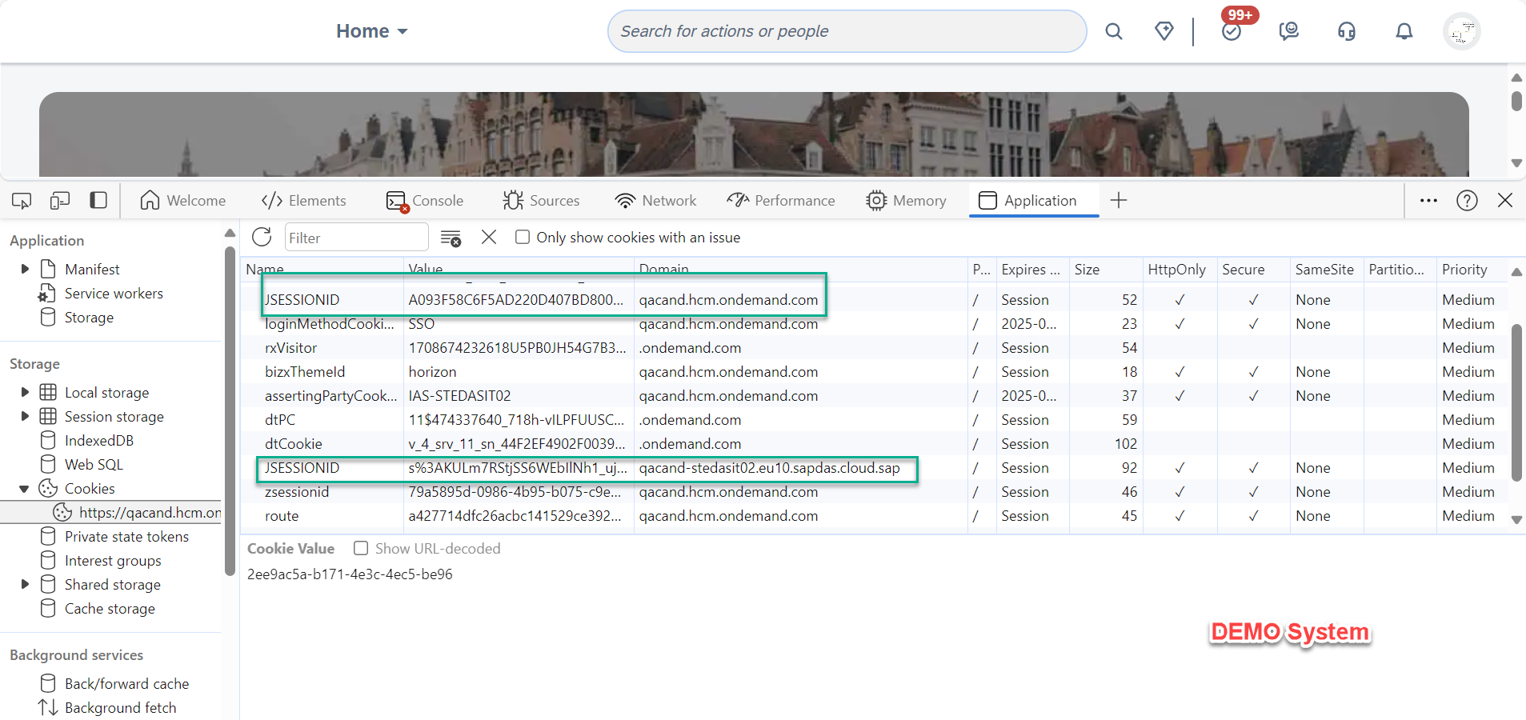The width and height of the screenshot is (1526, 720).
Task: Select the rxVisitor cookie row
Action: pyautogui.click(x=875, y=347)
